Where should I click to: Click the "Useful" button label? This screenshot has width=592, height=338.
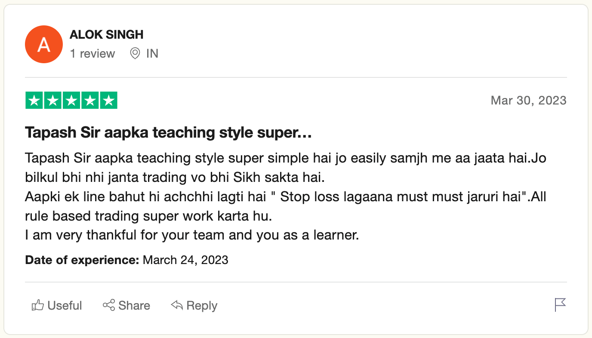65,306
